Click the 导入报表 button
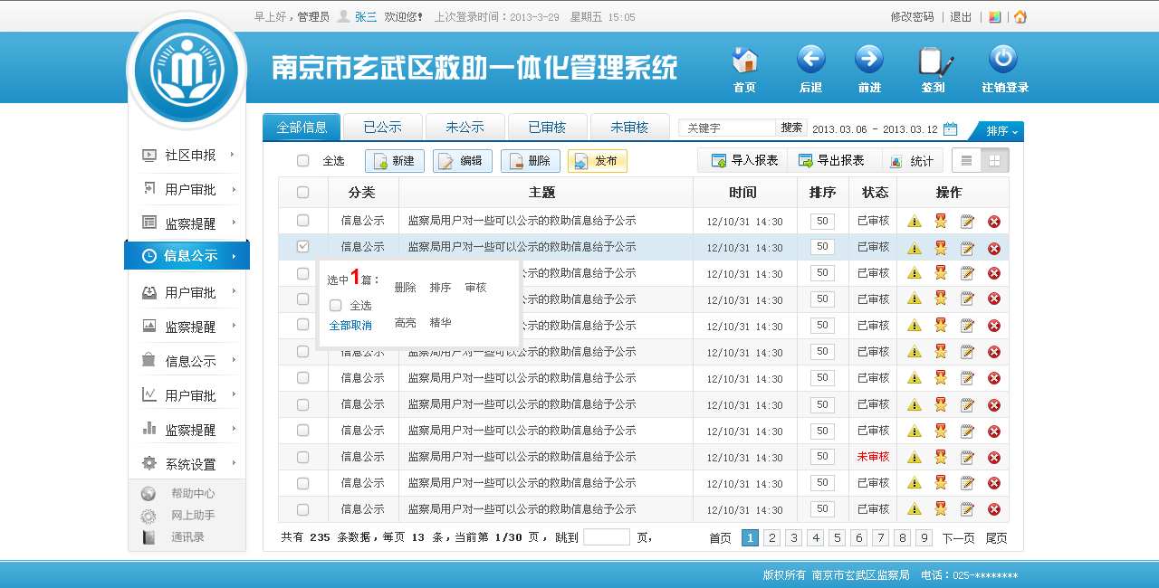Screen dimensions: 1159x588 click(x=744, y=161)
